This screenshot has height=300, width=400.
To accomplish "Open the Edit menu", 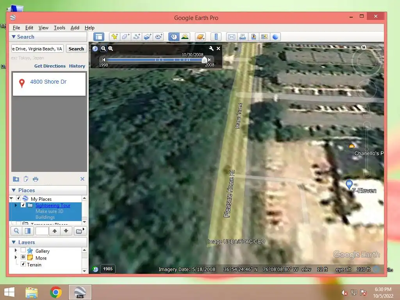I will click(29, 28).
